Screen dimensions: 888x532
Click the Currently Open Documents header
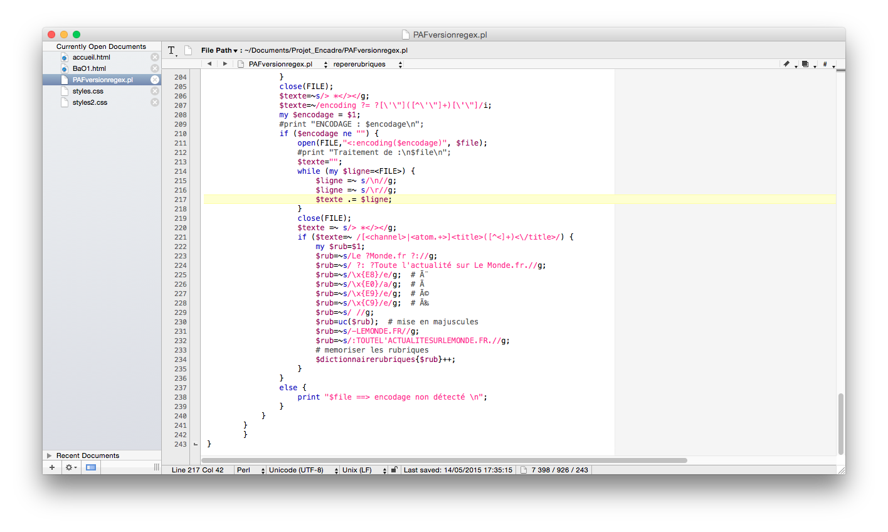(x=101, y=46)
